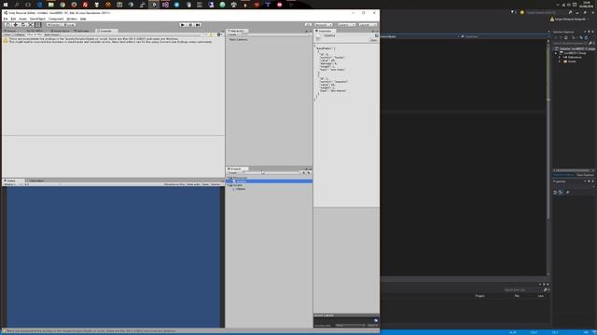The image size is (597, 335).
Task: Open the AssetBundle name dropdown
Action: point(351,326)
